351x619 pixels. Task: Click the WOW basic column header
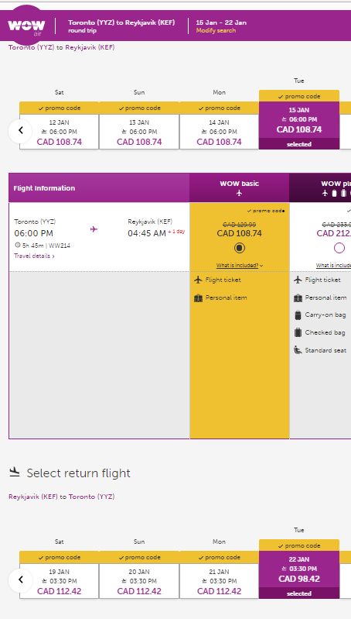[x=240, y=188]
